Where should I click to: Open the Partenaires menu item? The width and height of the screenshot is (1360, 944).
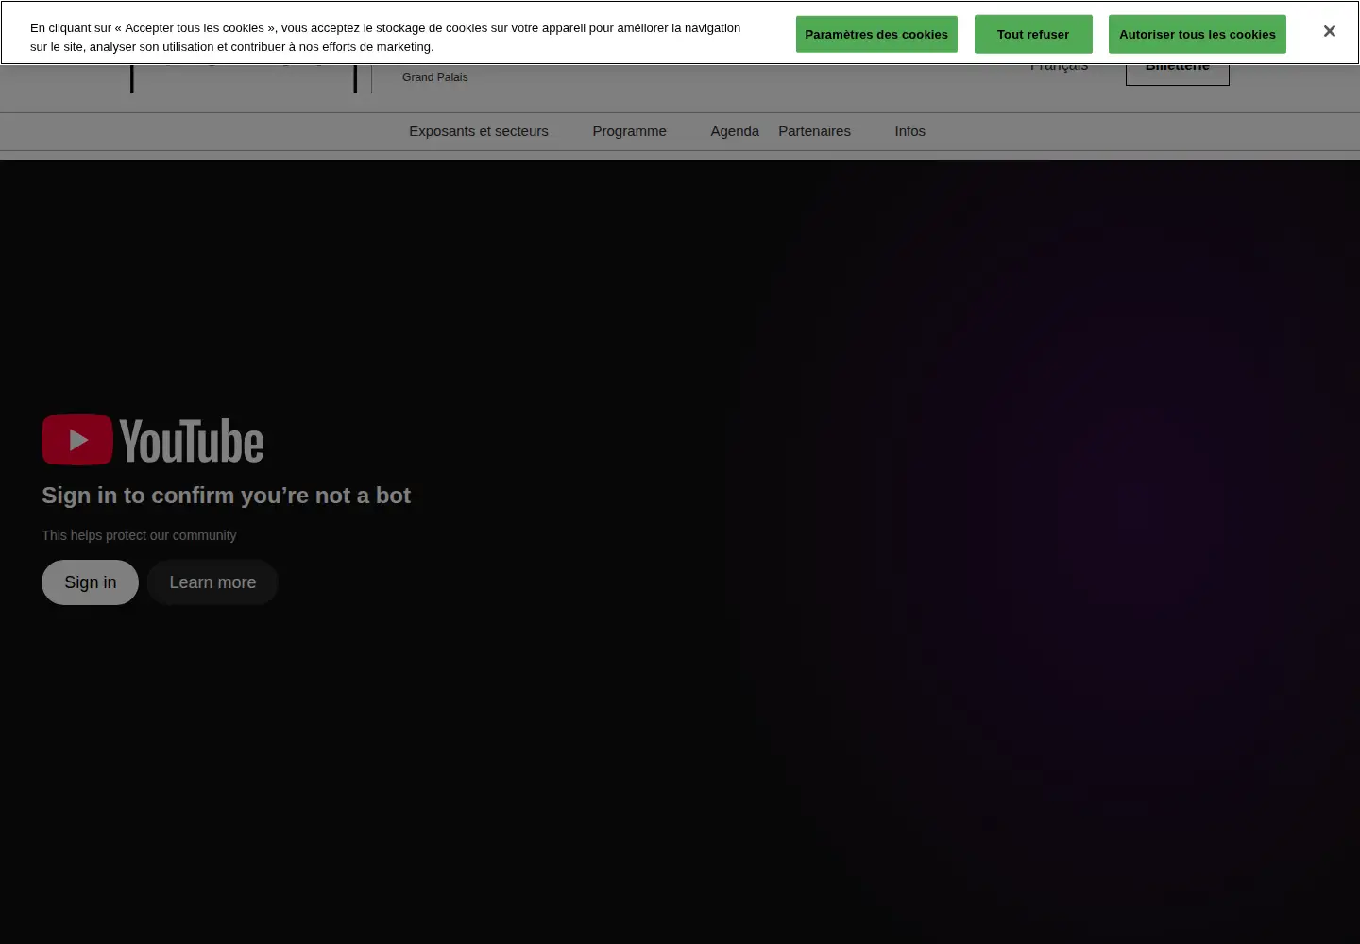[x=814, y=131]
